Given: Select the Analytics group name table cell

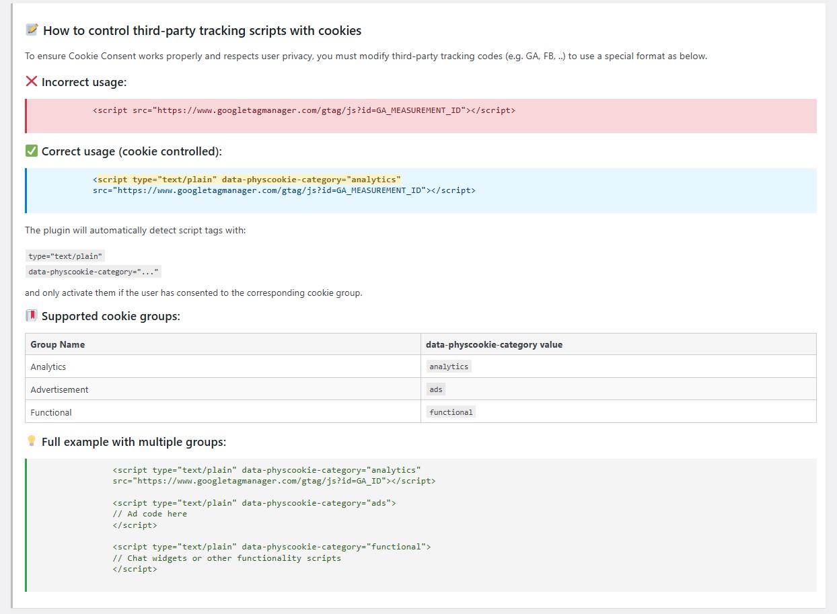Looking at the screenshot, I should click(x=48, y=367).
